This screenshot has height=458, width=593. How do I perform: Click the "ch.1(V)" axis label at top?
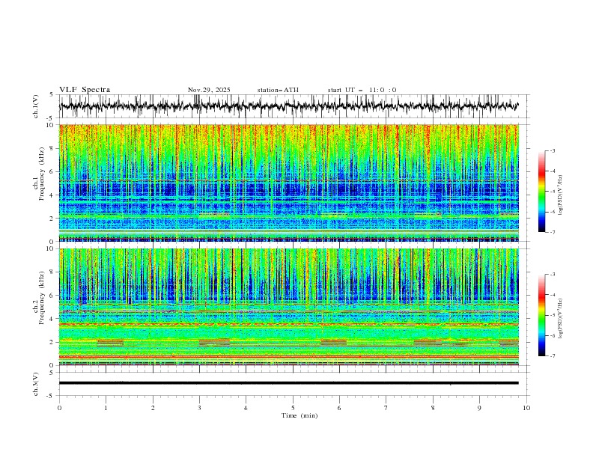(x=37, y=106)
